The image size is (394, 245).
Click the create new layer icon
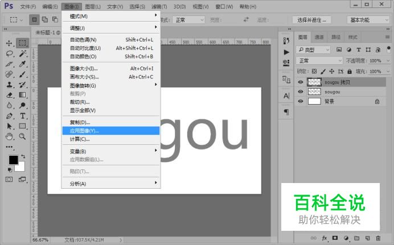pos(367,238)
